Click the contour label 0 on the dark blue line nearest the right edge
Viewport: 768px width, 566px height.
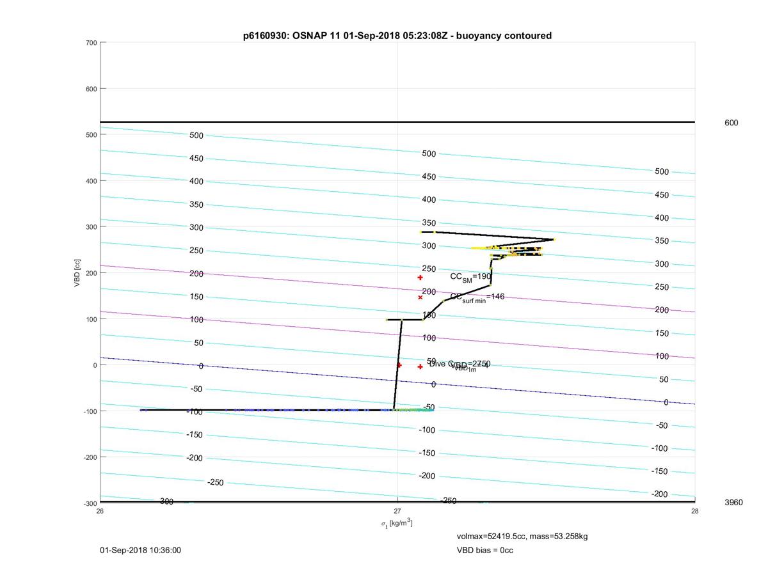(x=666, y=402)
